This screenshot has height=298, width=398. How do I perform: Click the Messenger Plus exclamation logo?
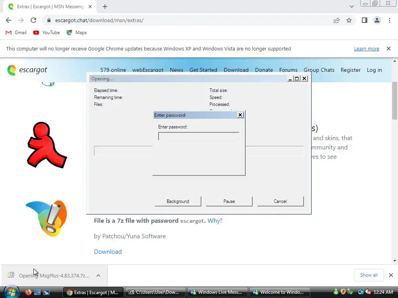click(47, 218)
